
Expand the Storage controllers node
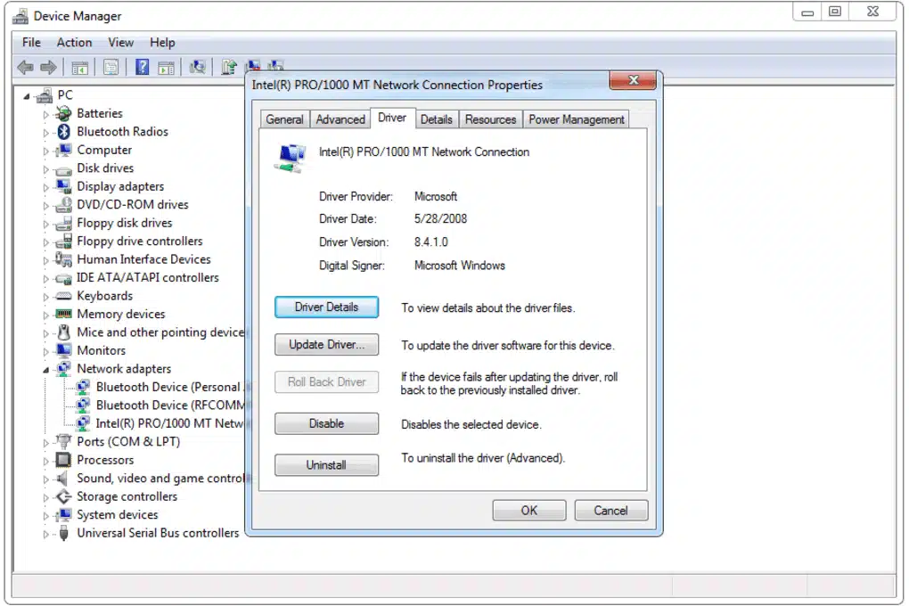point(45,497)
